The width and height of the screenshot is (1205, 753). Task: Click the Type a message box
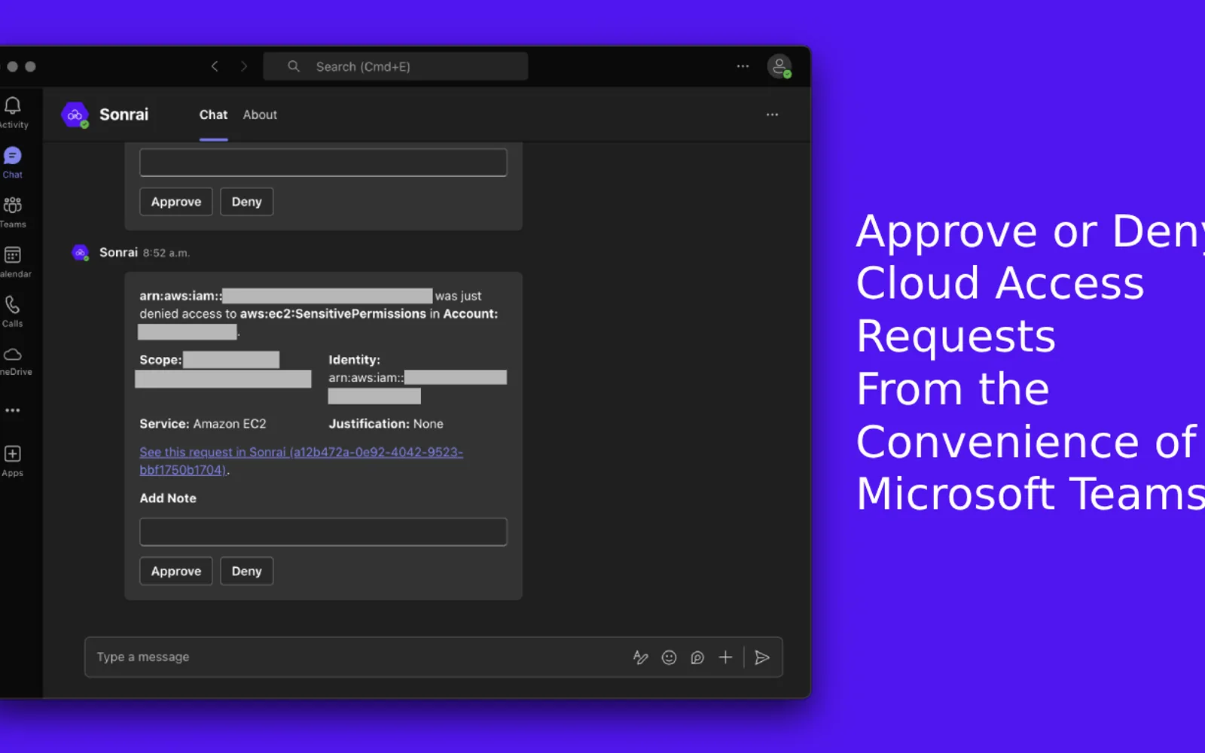click(x=434, y=657)
